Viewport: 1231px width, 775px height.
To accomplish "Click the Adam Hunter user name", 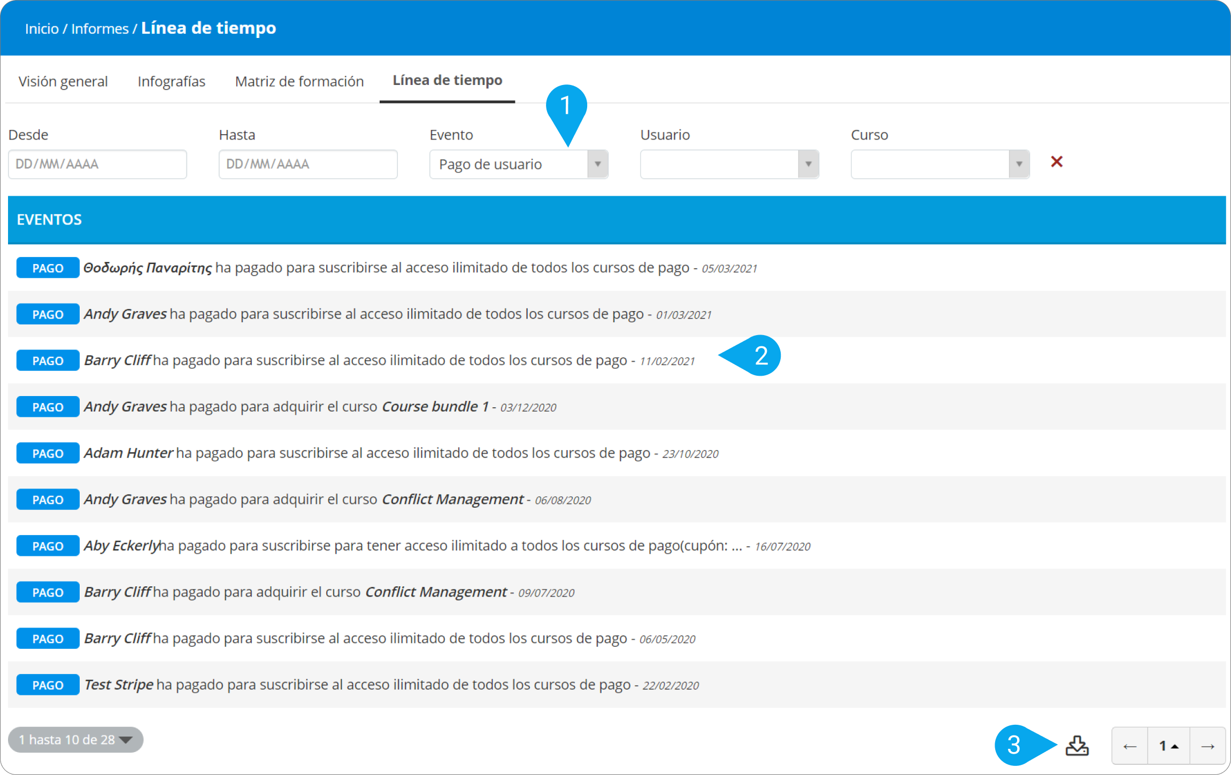I will tap(128, 453).
